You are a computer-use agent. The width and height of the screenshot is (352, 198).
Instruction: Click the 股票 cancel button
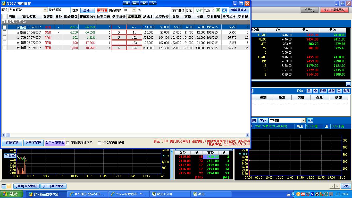(323, 91)
